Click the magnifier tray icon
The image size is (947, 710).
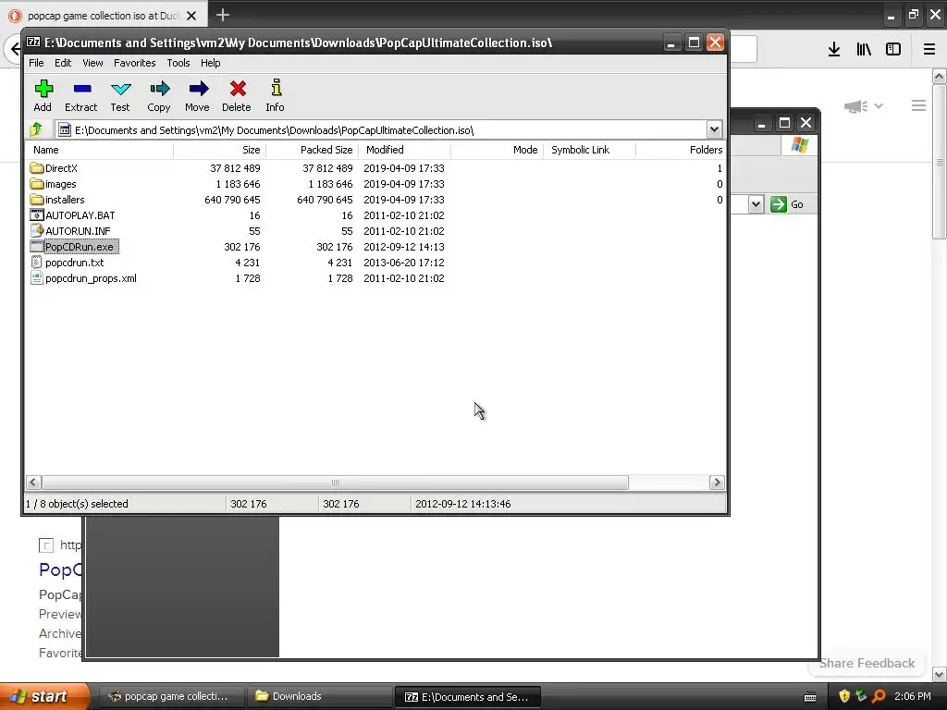879,696
